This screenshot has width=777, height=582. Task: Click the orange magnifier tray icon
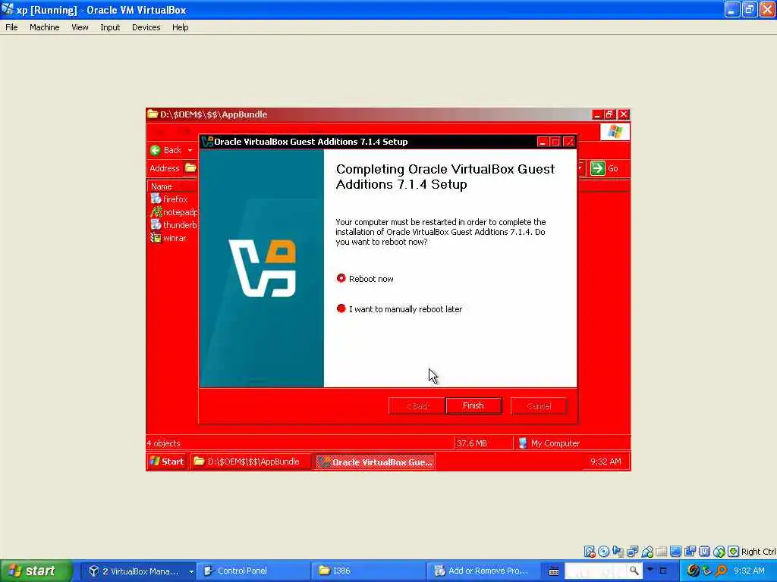pyautogui.click(x=721, y=571)
